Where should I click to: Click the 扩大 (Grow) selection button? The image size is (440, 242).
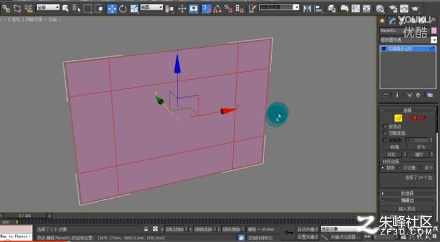(421, 147)
